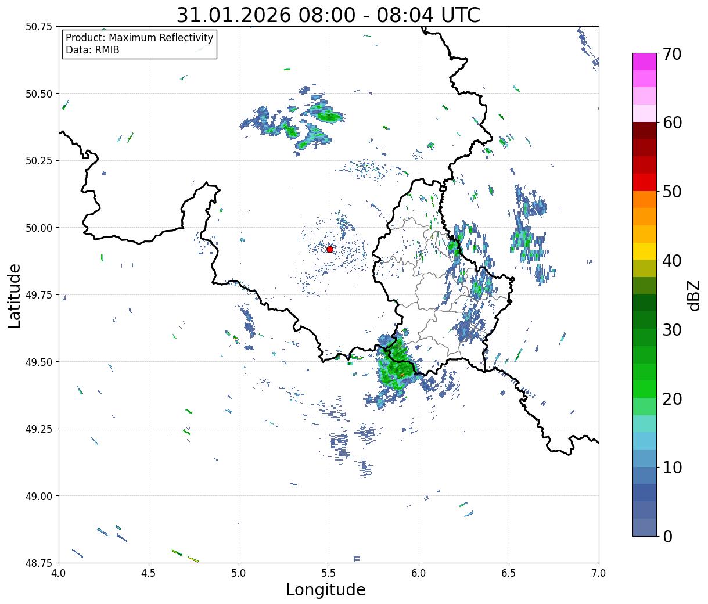Click the 'Latitude' axis label

[15, 295]
